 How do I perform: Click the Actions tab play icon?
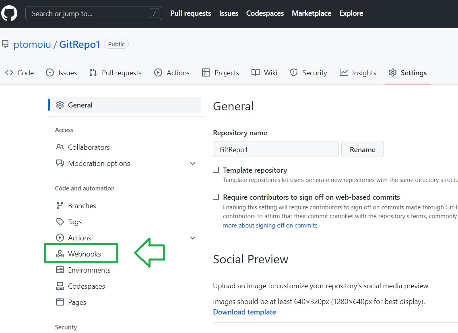[158, 72]
